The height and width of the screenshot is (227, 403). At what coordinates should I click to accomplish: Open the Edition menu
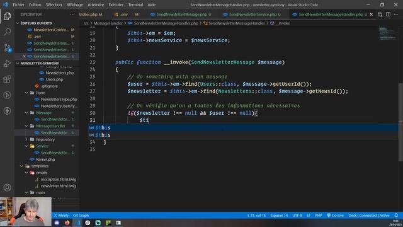(35, 4)
